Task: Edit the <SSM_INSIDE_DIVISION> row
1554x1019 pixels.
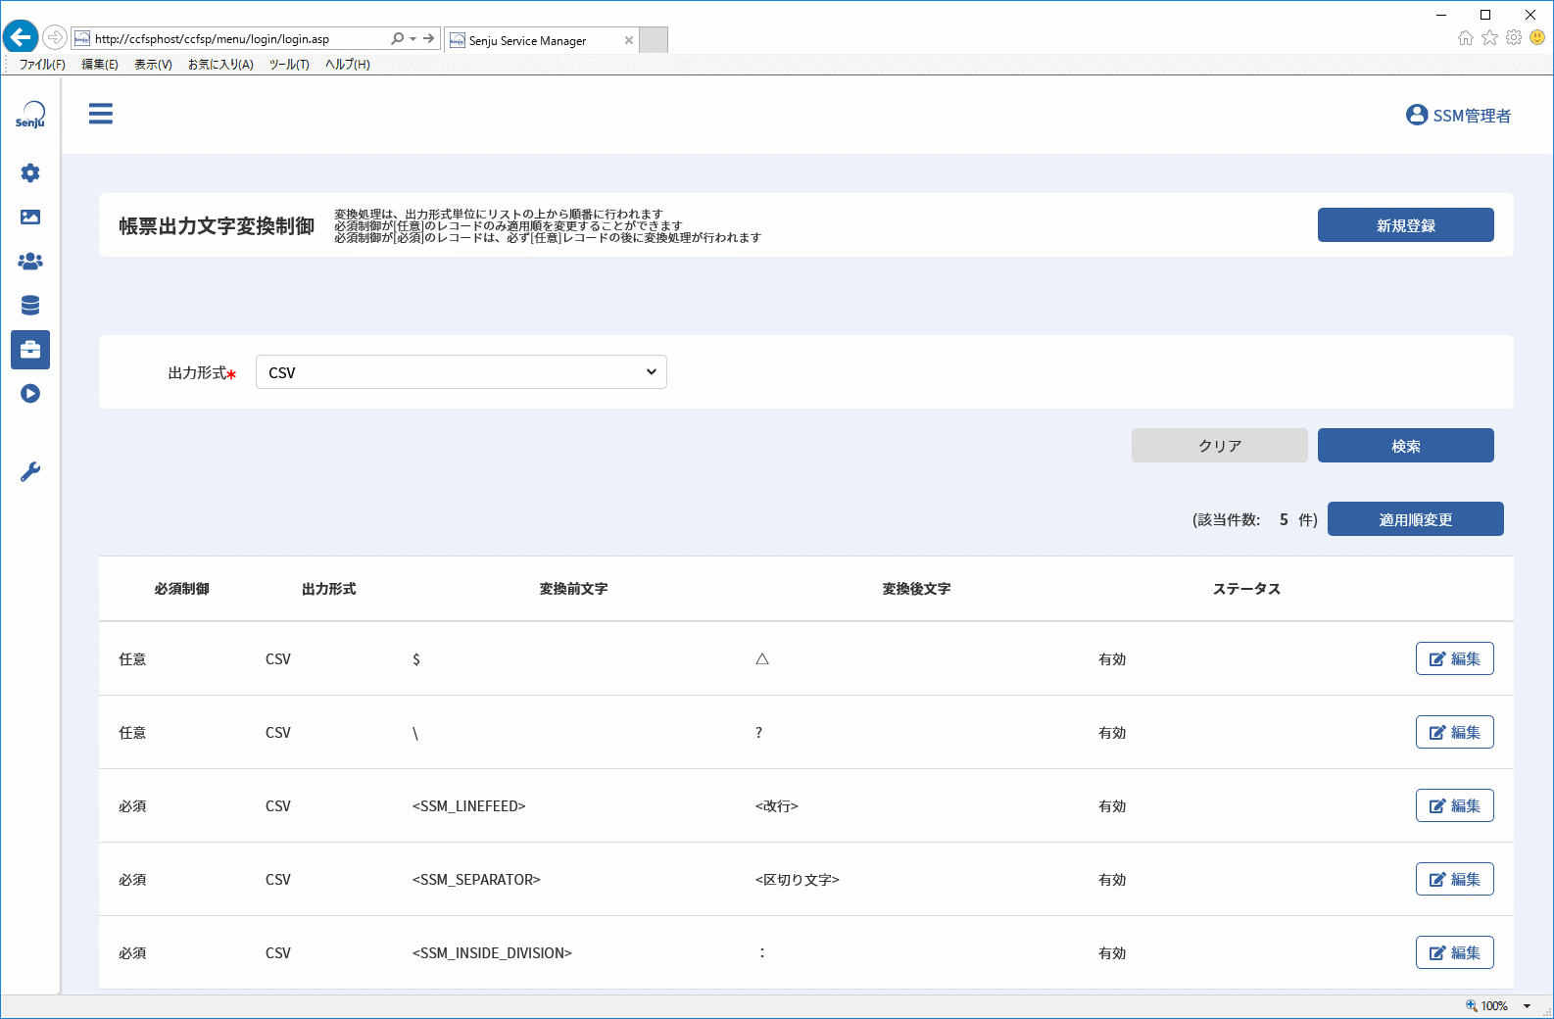Action: click(x=1455, y=952)
